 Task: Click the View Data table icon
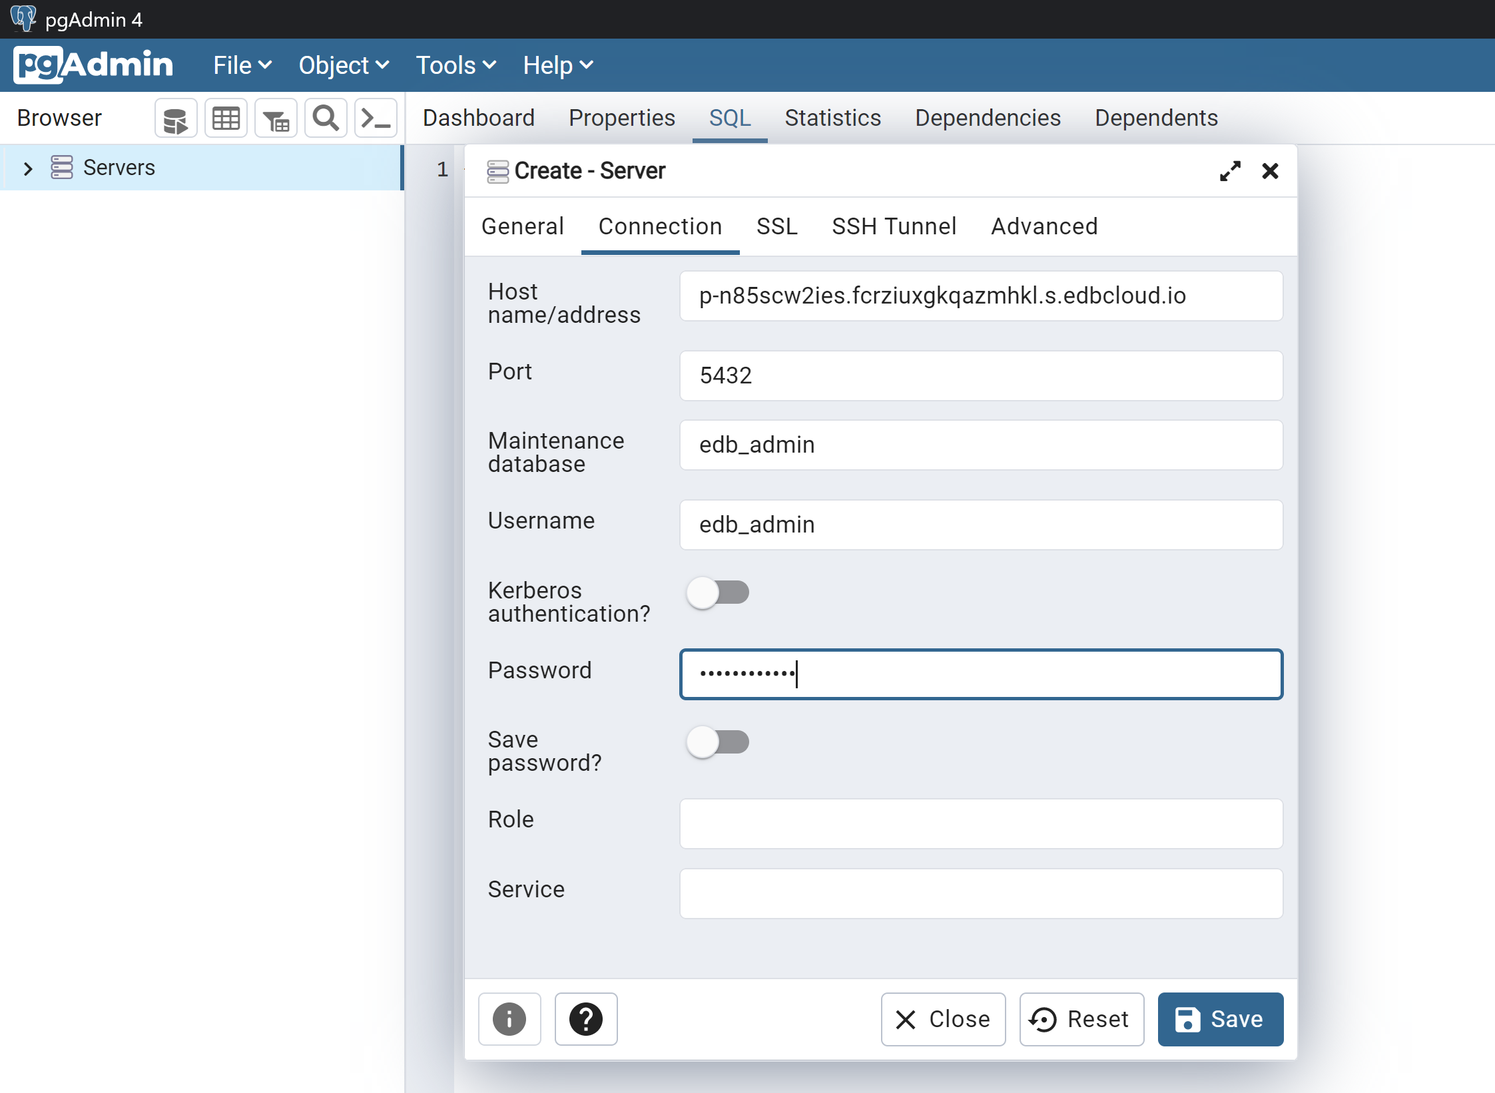(226, 118)
